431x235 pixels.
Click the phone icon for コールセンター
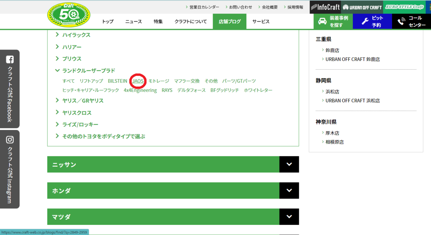pyautogui.click(x=401, y=21)
